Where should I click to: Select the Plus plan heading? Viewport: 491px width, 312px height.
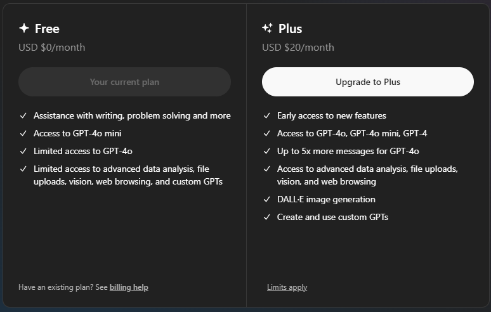click(291, 29)
